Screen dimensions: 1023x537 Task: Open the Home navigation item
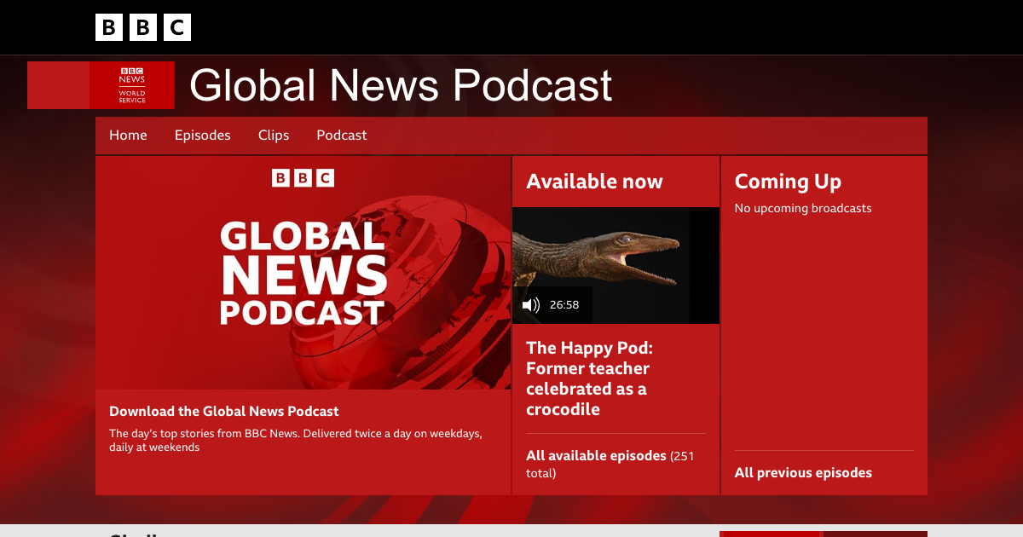(128, 135)
